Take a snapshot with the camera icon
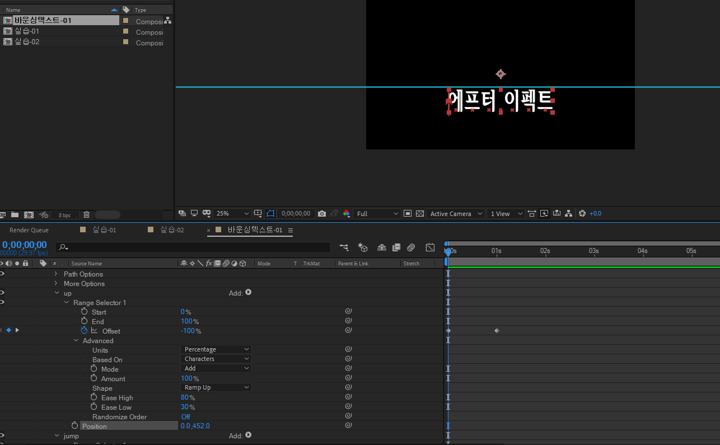This screenshot has height=445, width=720. coord(322,214)
